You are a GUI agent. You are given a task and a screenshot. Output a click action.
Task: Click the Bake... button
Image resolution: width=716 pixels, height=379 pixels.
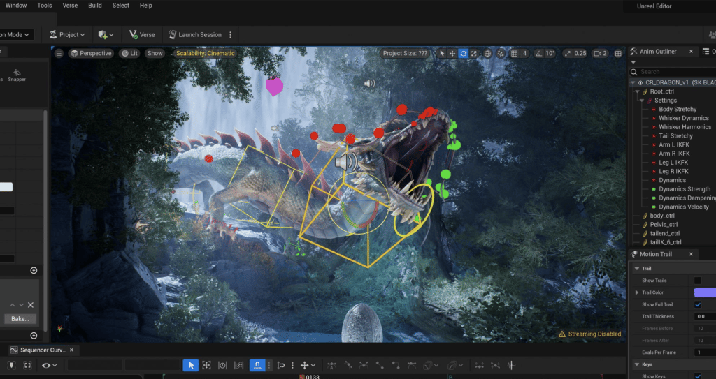pos(20,319)
